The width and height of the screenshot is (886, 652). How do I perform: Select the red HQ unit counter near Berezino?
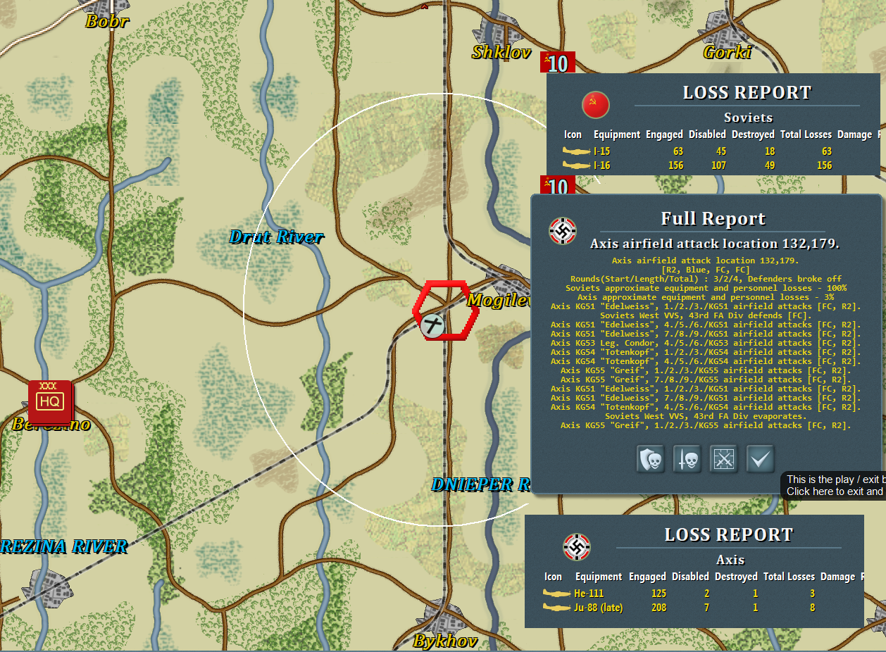pos(50,401)
